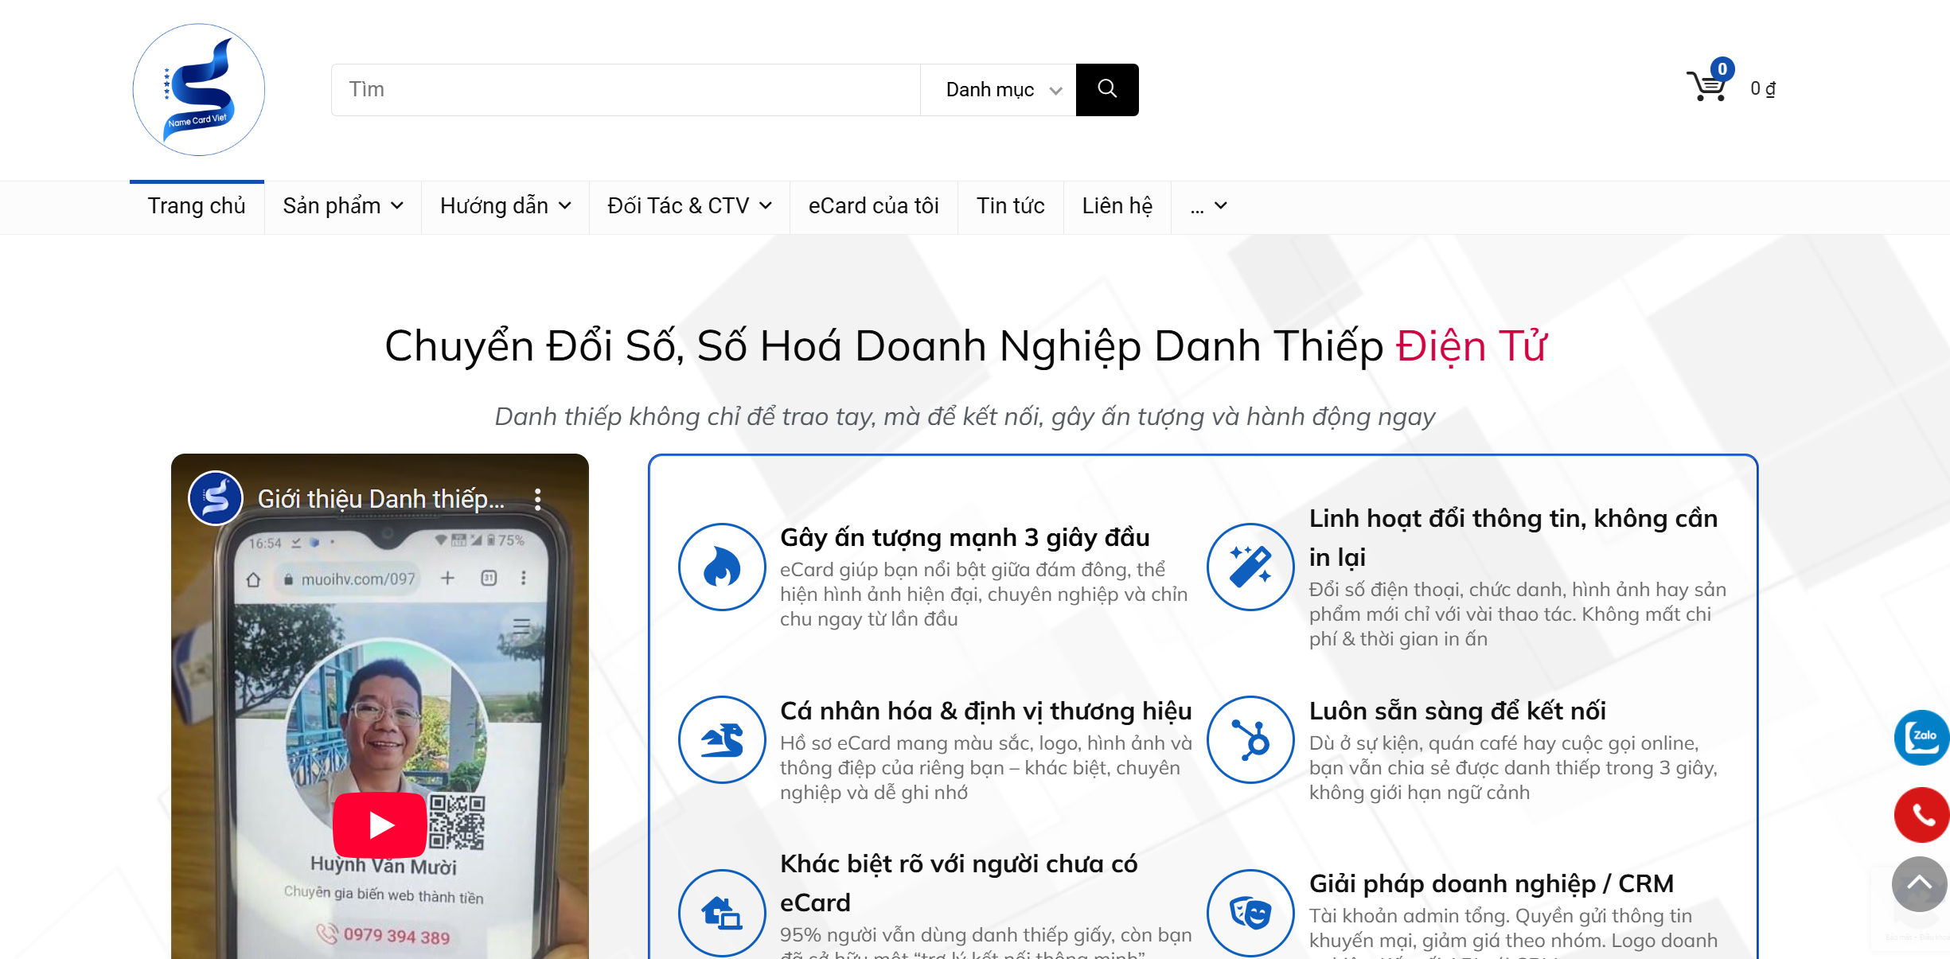
Task: Click the gray scroll-to-top arrow icon
Action: pyautogui.click(x=1919, y=883)
